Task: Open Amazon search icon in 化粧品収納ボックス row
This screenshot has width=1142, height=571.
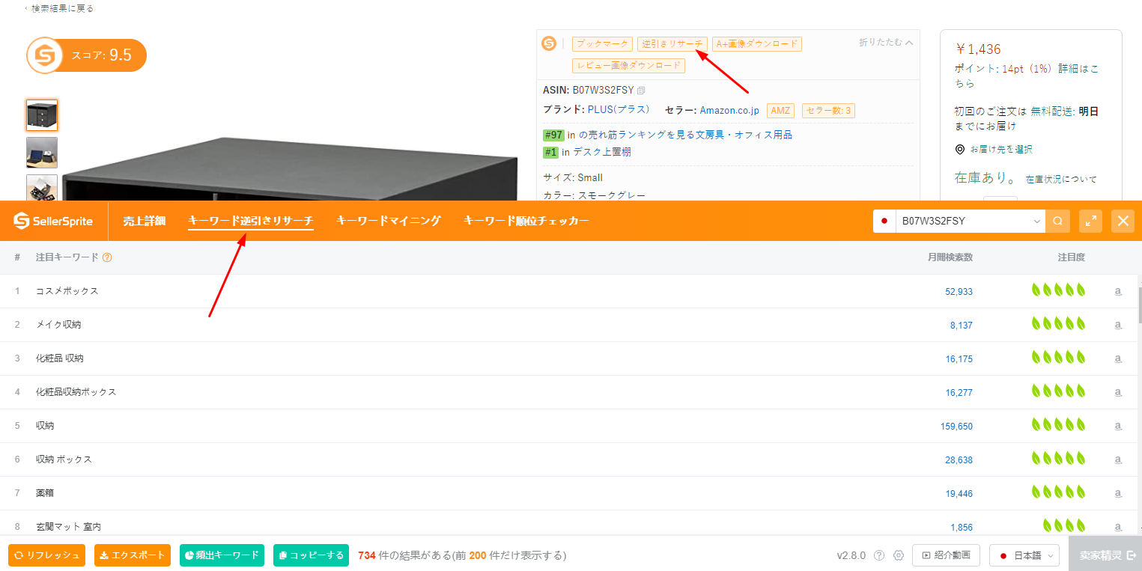Action: coord(1118,392)
